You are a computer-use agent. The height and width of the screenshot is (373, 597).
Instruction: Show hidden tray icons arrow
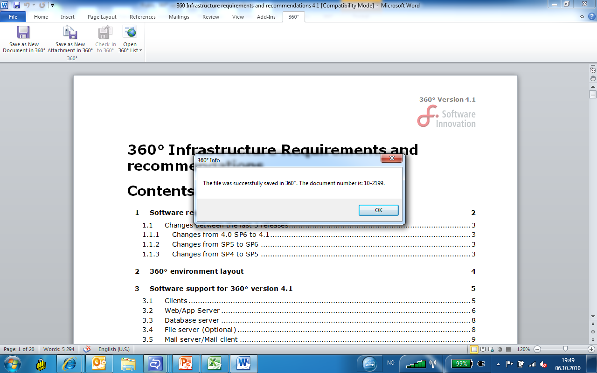[499, 364]
